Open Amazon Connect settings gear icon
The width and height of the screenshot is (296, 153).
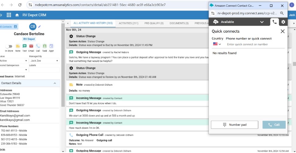tap(283, 22)
